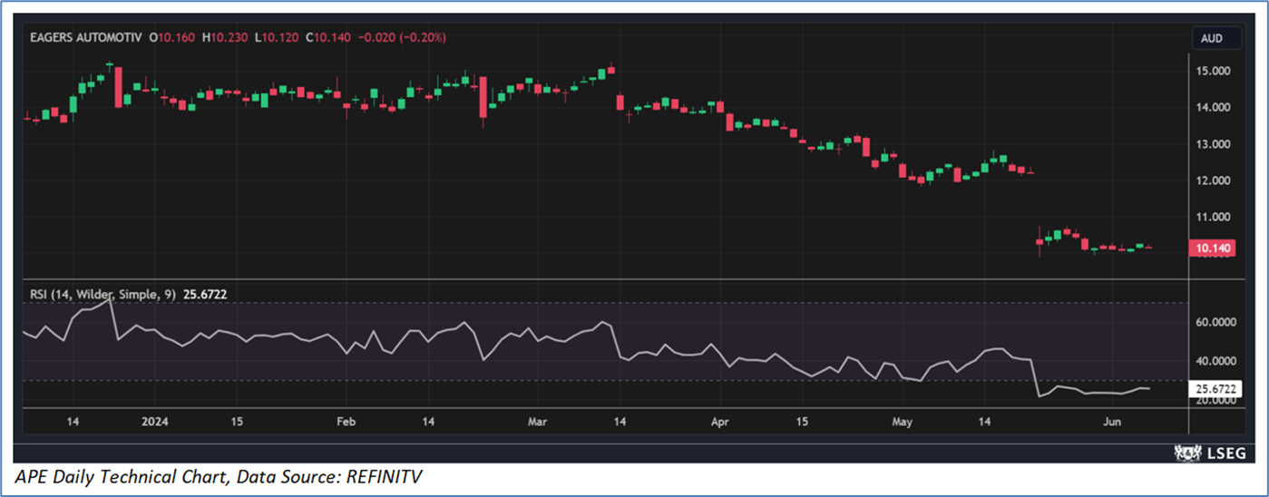Click the -0.020 (-0.20%) change value
The image size is (1269, 497).
[x=402, y=37]
